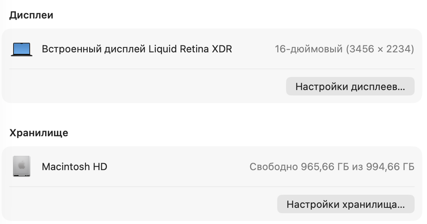This screenshot has height=224, width=427.
Task: Click the "Дисплеи" section heading
Action: click(31, 15)
